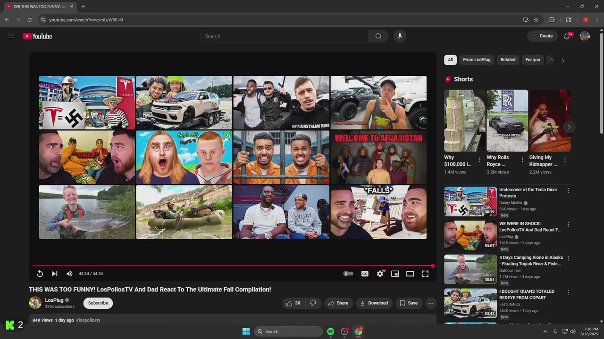Bookmark this page with star

[x=536, y=20]
